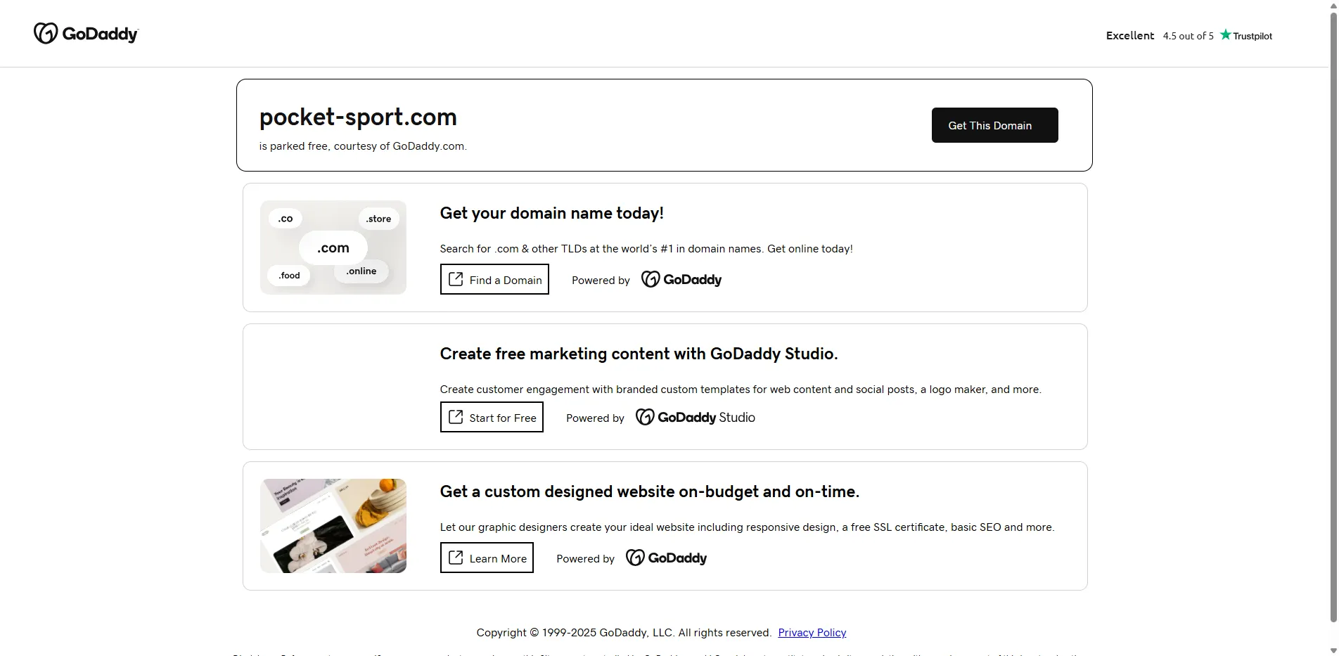Click the pocket-sport.com domain heading

(x=358, y=117)
